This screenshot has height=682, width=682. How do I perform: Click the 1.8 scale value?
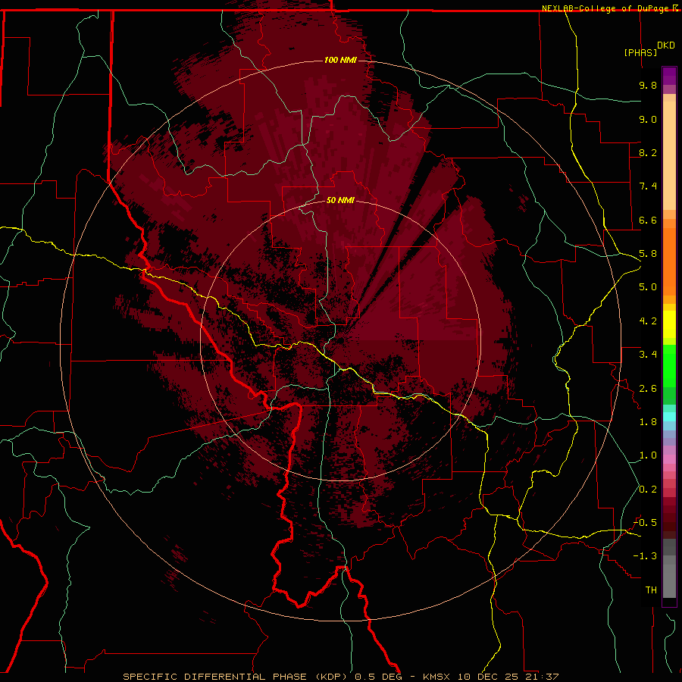(648, 422)
